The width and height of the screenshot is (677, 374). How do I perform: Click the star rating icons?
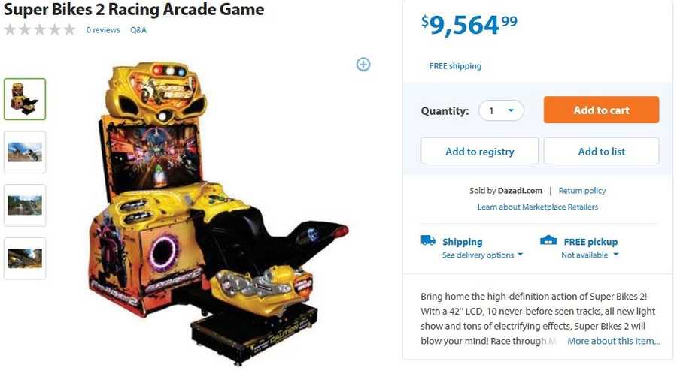(x=40, y=30)
